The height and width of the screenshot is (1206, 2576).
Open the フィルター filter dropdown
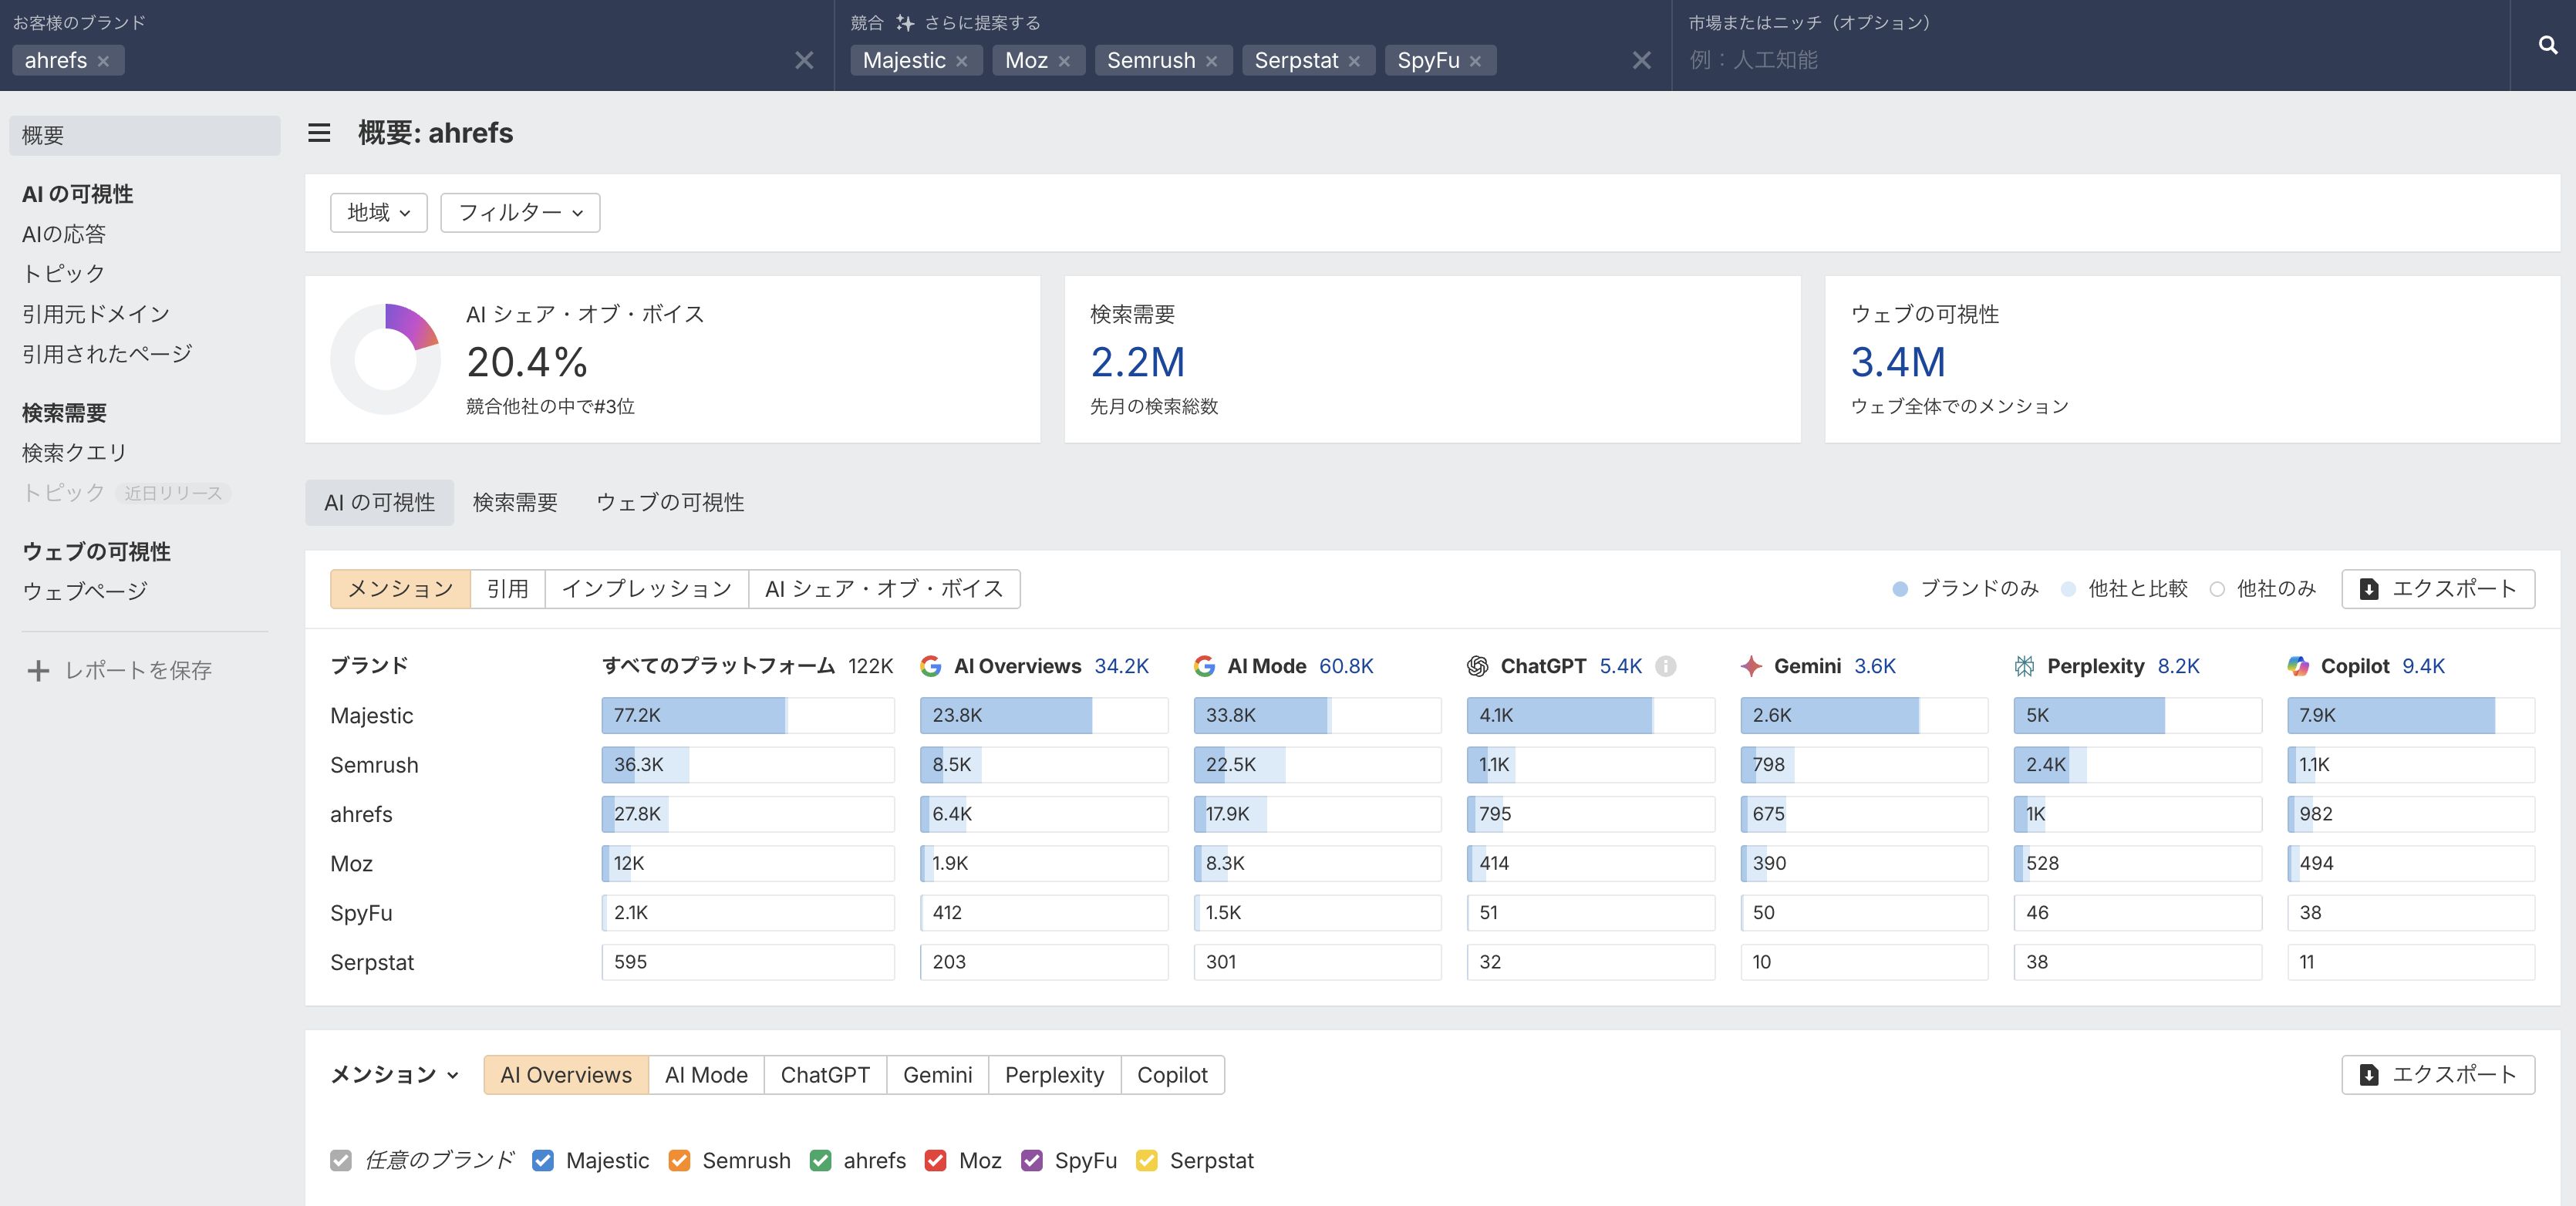pos(520,213)
